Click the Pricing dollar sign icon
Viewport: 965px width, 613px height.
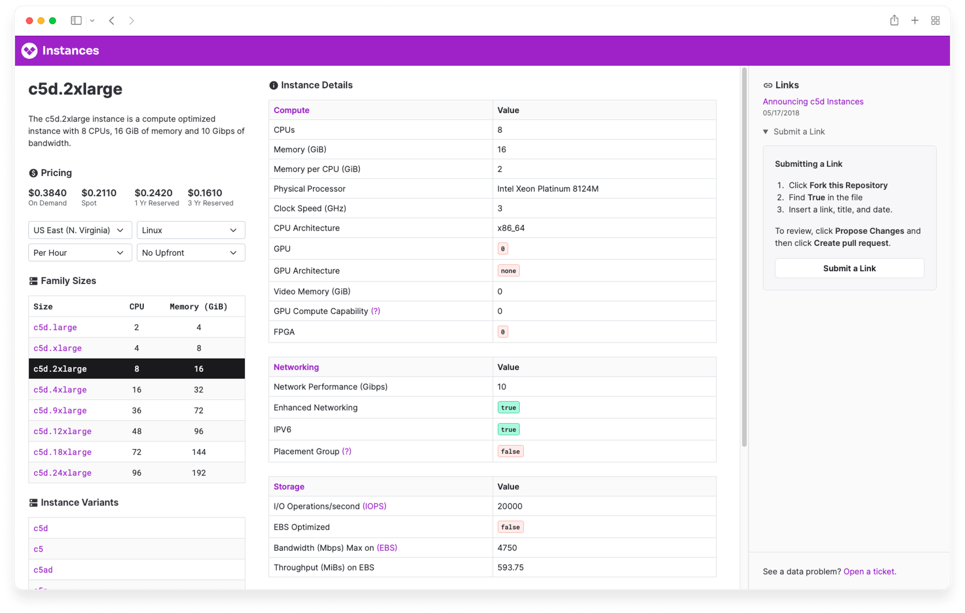tap(33, 173)
